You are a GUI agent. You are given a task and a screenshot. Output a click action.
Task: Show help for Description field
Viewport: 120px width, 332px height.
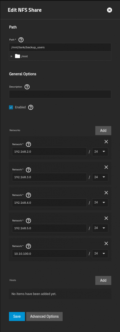pyautogui.click(x=27, y=87)
